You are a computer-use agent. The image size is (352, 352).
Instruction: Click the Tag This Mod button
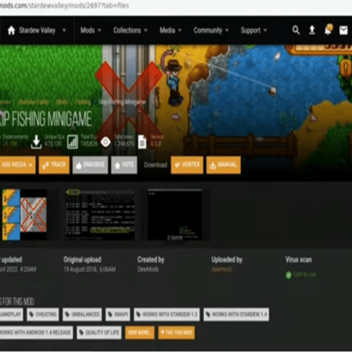(177, 333)
